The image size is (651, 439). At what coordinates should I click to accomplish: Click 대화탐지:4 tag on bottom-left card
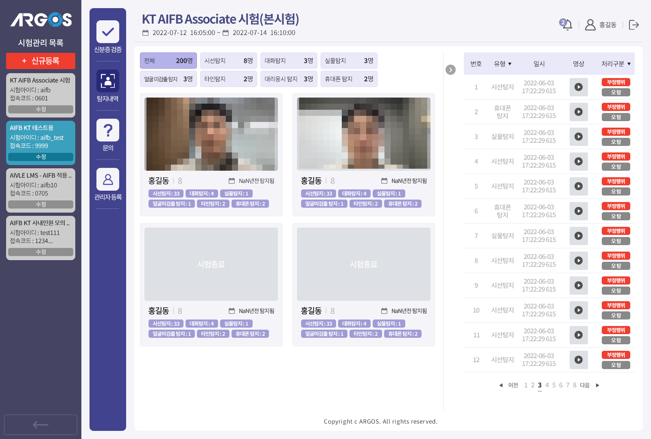point(201,324)
